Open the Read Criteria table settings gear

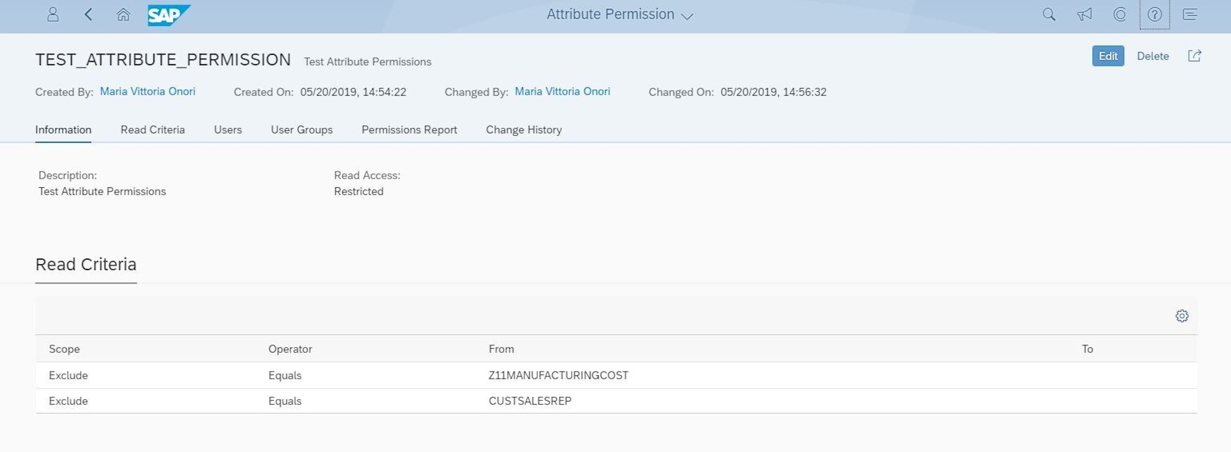[1182, 315]
